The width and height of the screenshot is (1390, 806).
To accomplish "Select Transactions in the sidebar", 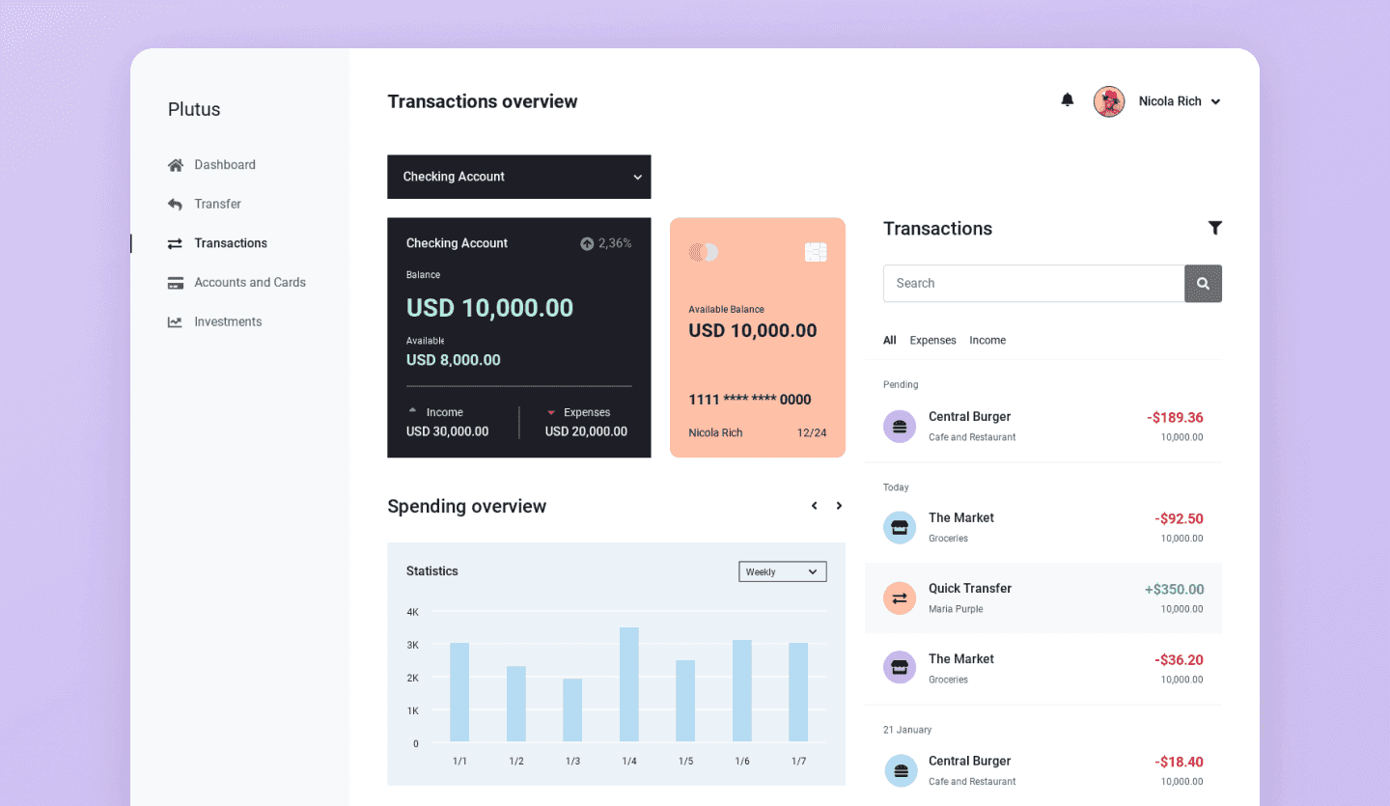I will tap(231, 243).
